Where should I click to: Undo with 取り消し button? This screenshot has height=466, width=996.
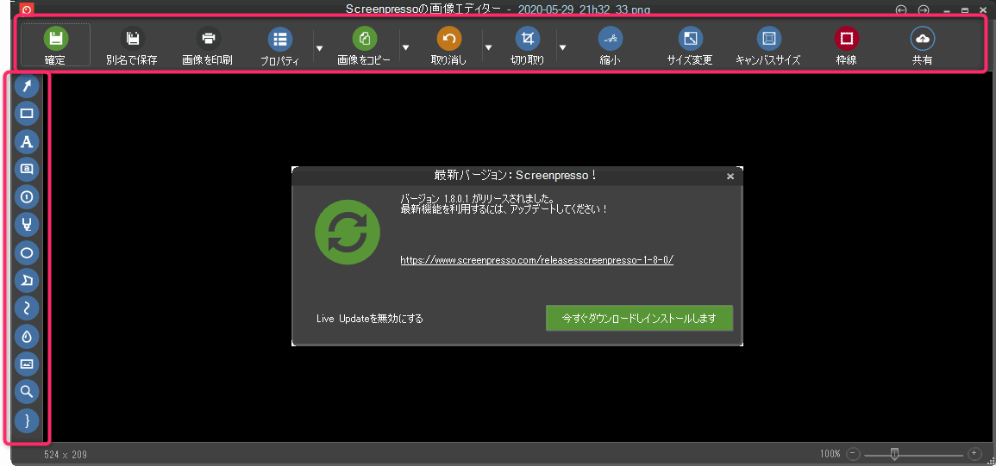pos(449,46)
